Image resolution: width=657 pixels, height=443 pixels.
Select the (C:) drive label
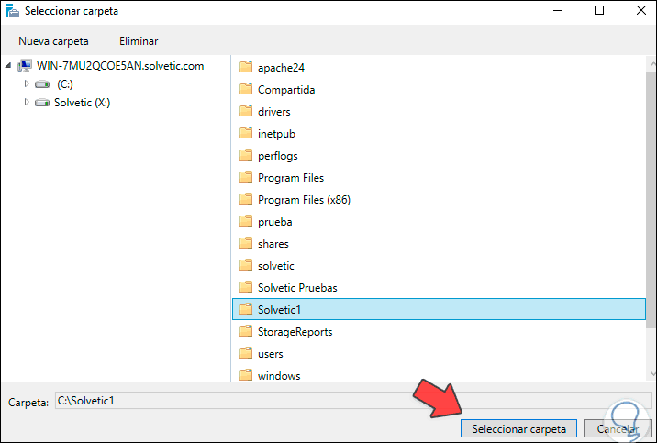[x=65, y=84]
